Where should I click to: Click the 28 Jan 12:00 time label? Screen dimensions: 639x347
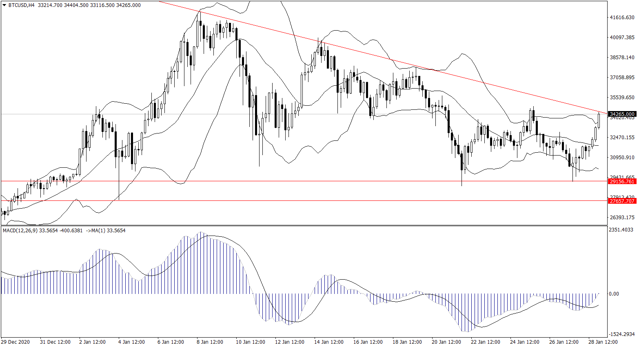click(x=603, y=342)
